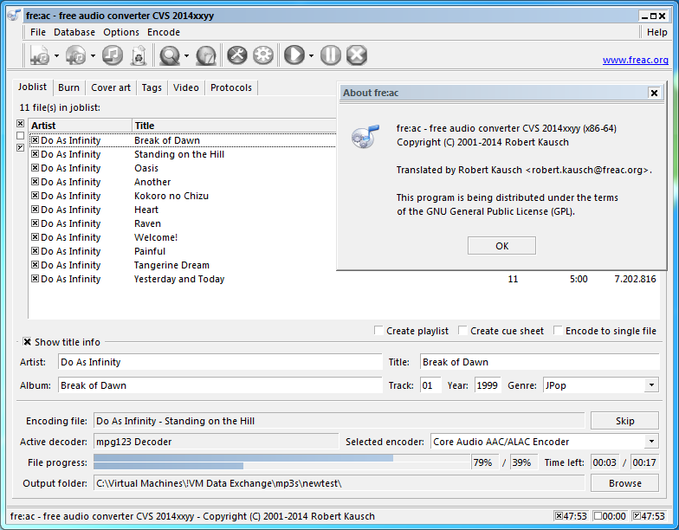
Task: Toggle Show title info checkbox
Action: pyautogui.click(x=27, y=342)
